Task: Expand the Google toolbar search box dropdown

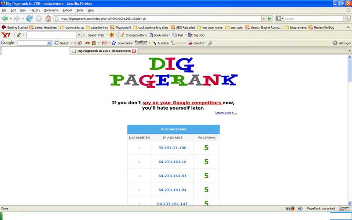Action: click(50, 43)
